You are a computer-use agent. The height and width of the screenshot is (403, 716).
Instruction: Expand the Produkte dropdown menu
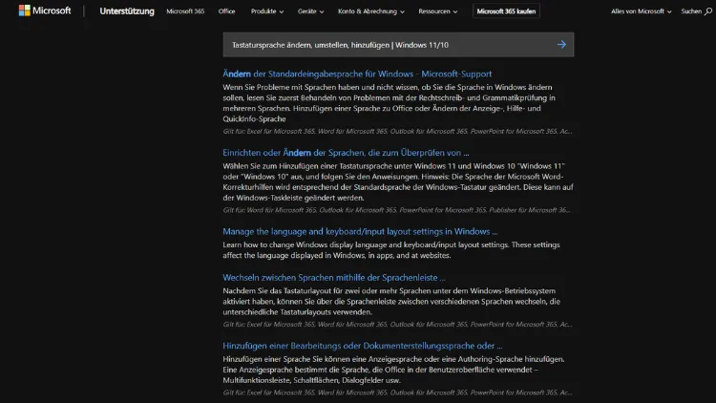[x=267, y=11]
